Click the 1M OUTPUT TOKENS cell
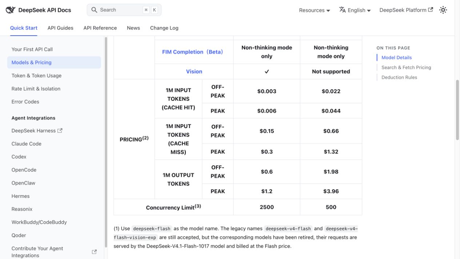Image resolution: width=460 pixels, height=259 pixels. pos(179,179)
